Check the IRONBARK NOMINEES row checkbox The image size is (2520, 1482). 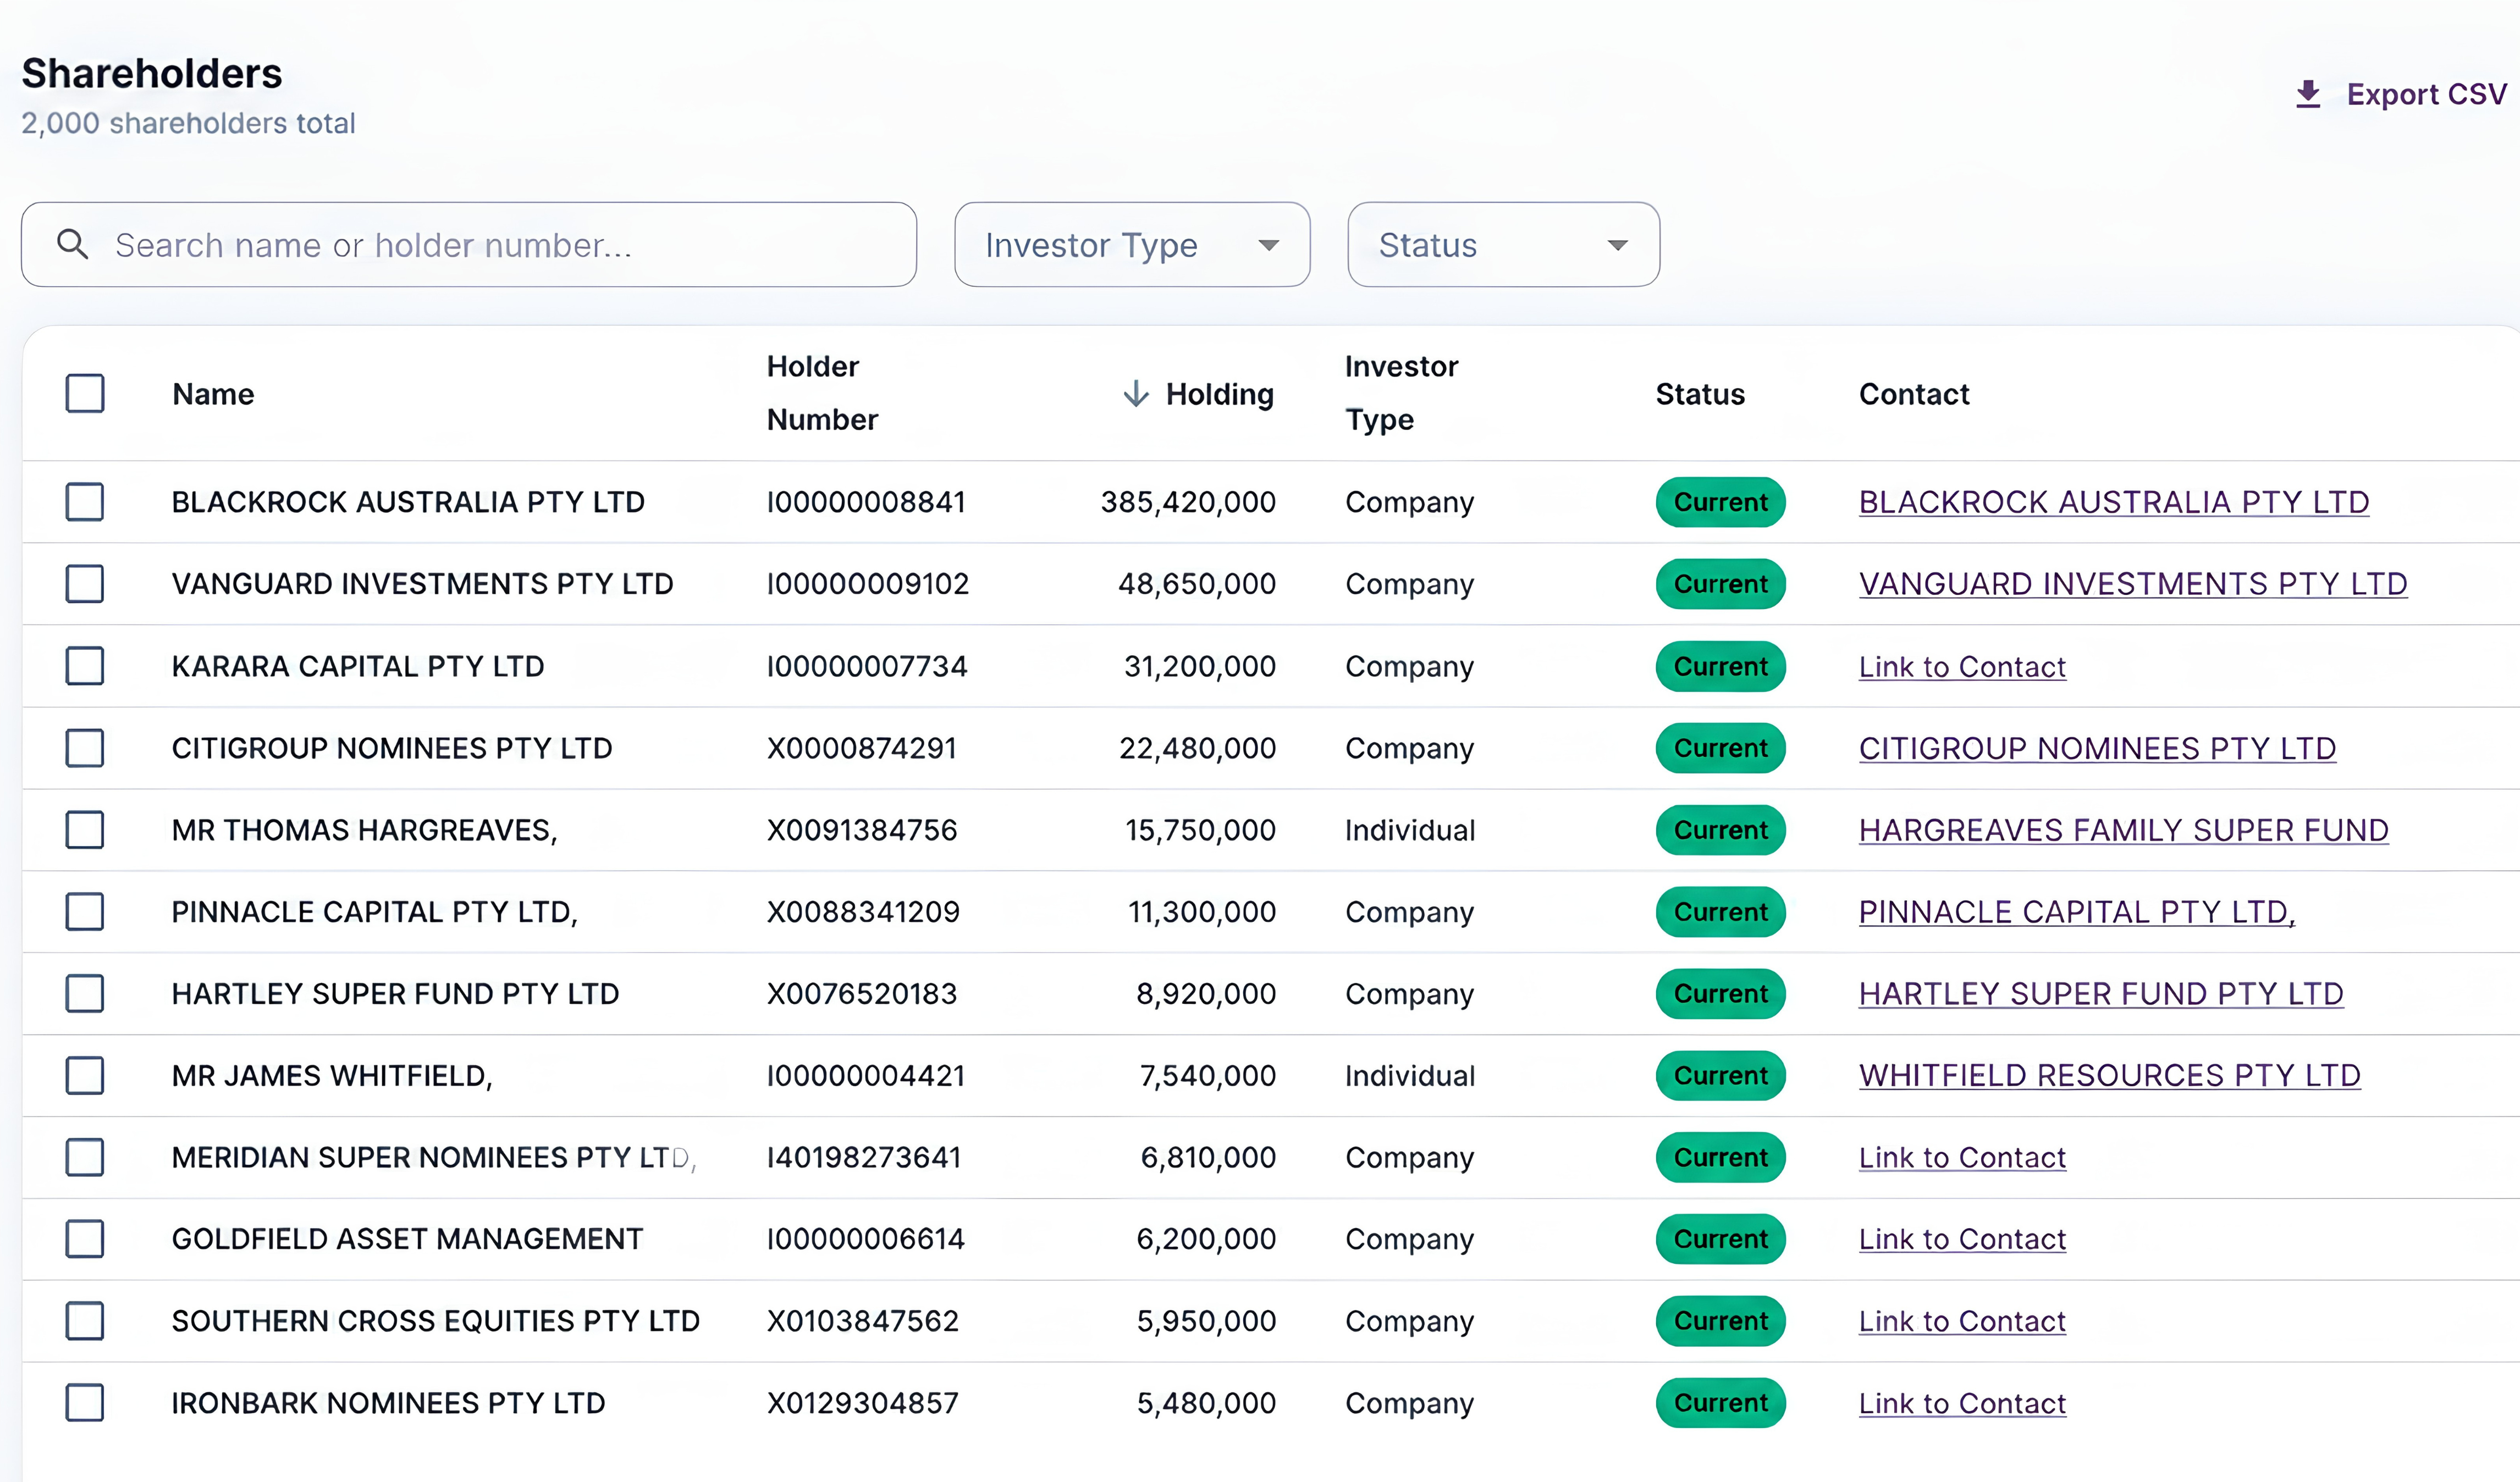pos(85,1403)
